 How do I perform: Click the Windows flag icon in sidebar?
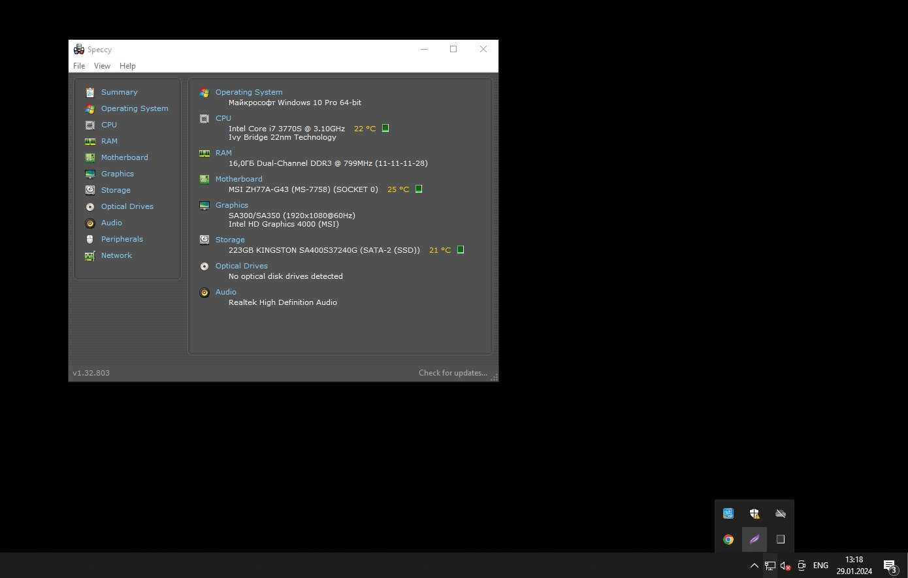tap(90, 108)
